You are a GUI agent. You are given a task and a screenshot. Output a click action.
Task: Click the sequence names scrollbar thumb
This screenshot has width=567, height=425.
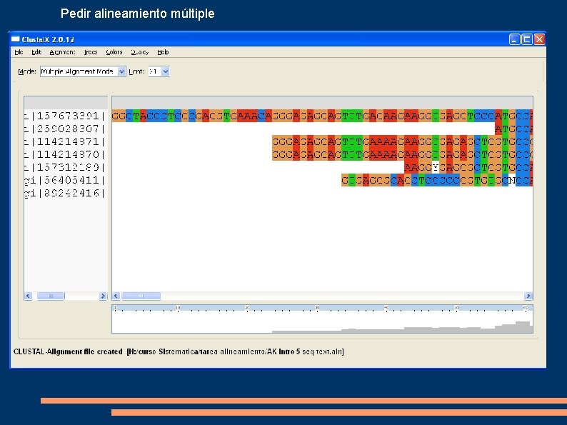coord(51,296)
